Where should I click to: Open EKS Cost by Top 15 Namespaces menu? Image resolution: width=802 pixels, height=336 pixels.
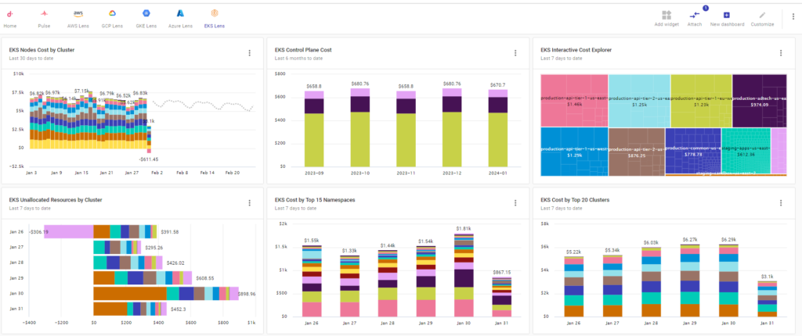pos(515,203)
